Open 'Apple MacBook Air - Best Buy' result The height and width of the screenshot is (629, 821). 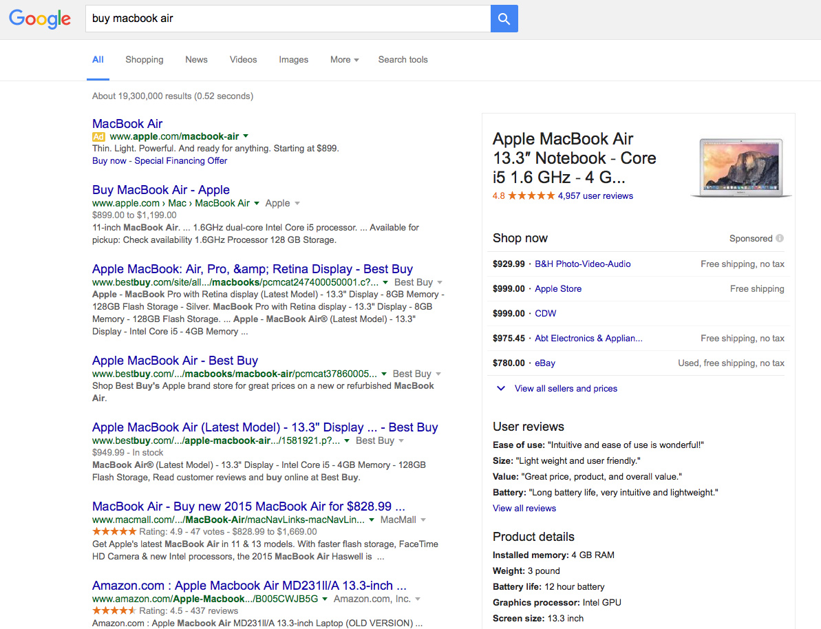click(x=175, y=361)
